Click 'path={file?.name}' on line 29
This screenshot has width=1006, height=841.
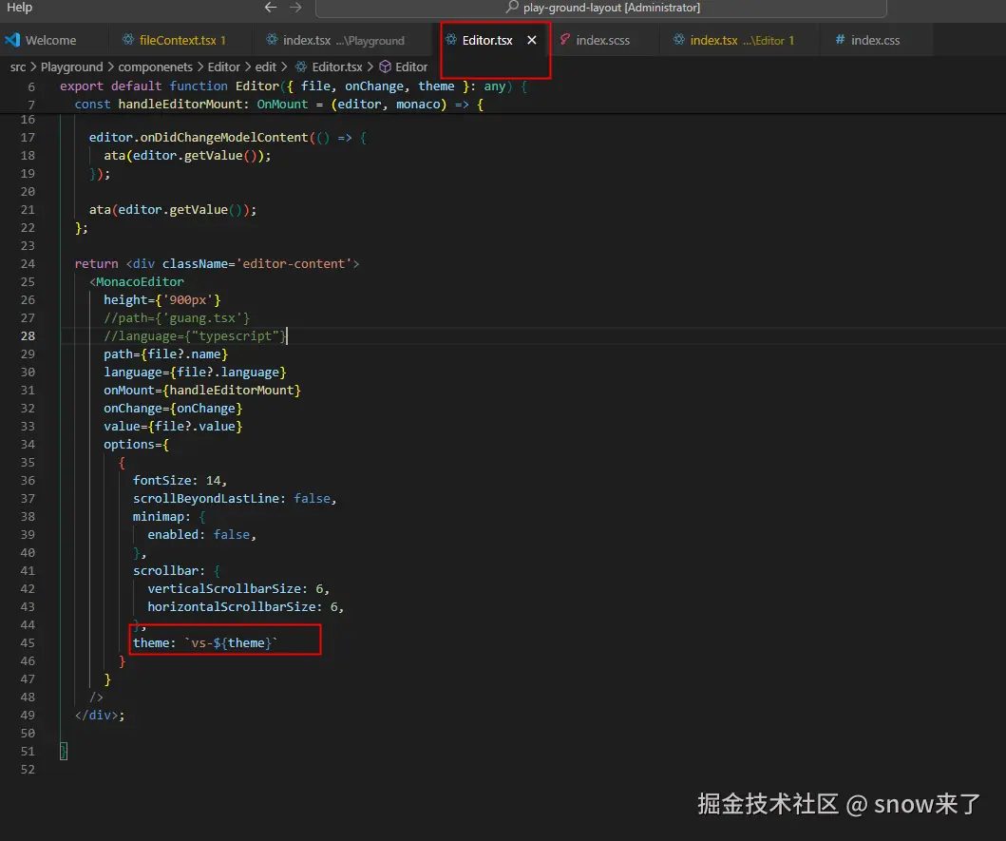[165, 354]
